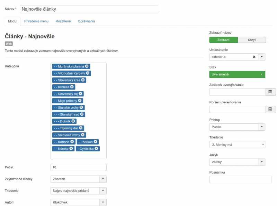Open calendar for Začiatok uverejňovania
The image size is (277, 206).
(x=270, y=92)
